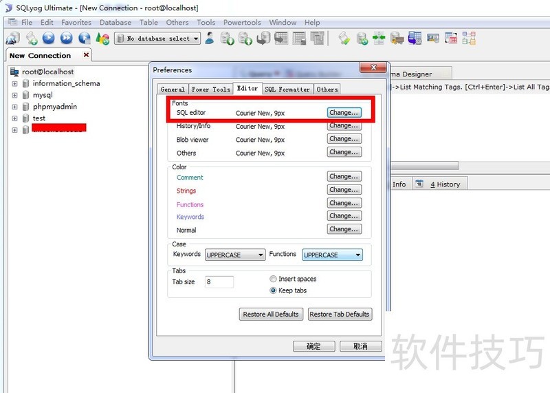Open the Database menu
The width and height of the screenshot is (550, 393).
pos(115,23)
